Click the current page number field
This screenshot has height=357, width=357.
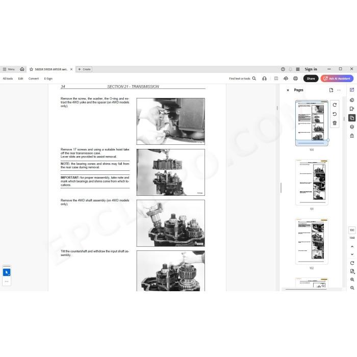point(352,230)
